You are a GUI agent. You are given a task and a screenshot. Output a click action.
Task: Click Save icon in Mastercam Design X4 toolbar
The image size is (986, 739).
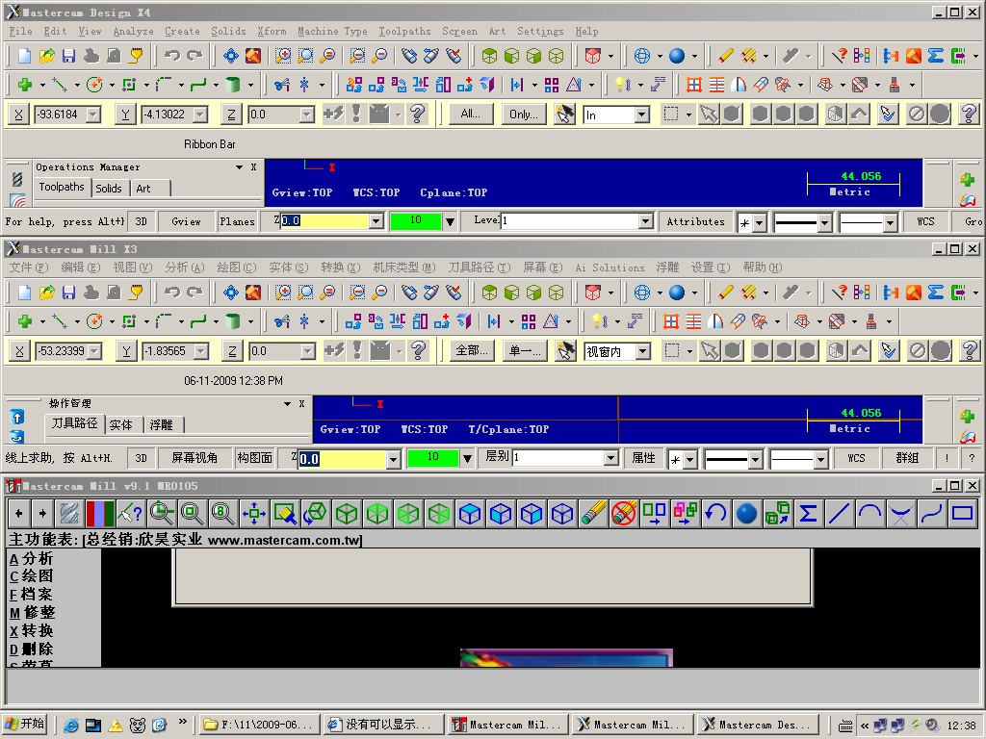[68, 56]
